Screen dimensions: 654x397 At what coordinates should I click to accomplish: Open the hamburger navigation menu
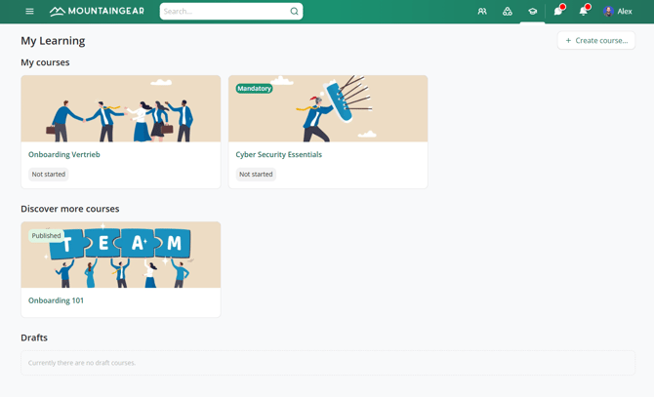point(29,12)
